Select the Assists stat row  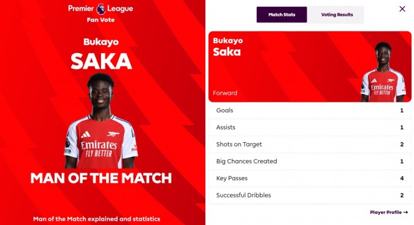point(310,128)
